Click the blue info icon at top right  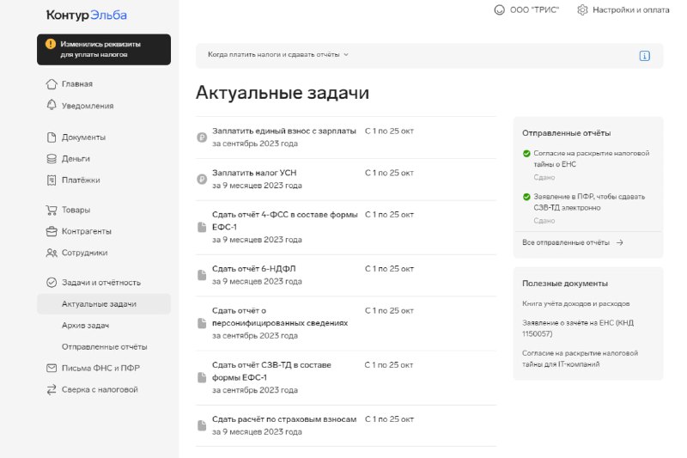pos(644,56)
